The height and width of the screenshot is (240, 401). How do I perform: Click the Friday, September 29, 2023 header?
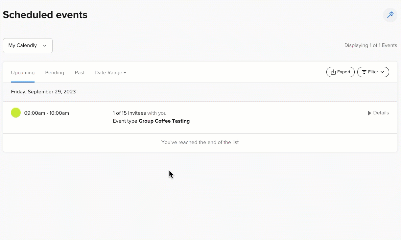point(43,92)
